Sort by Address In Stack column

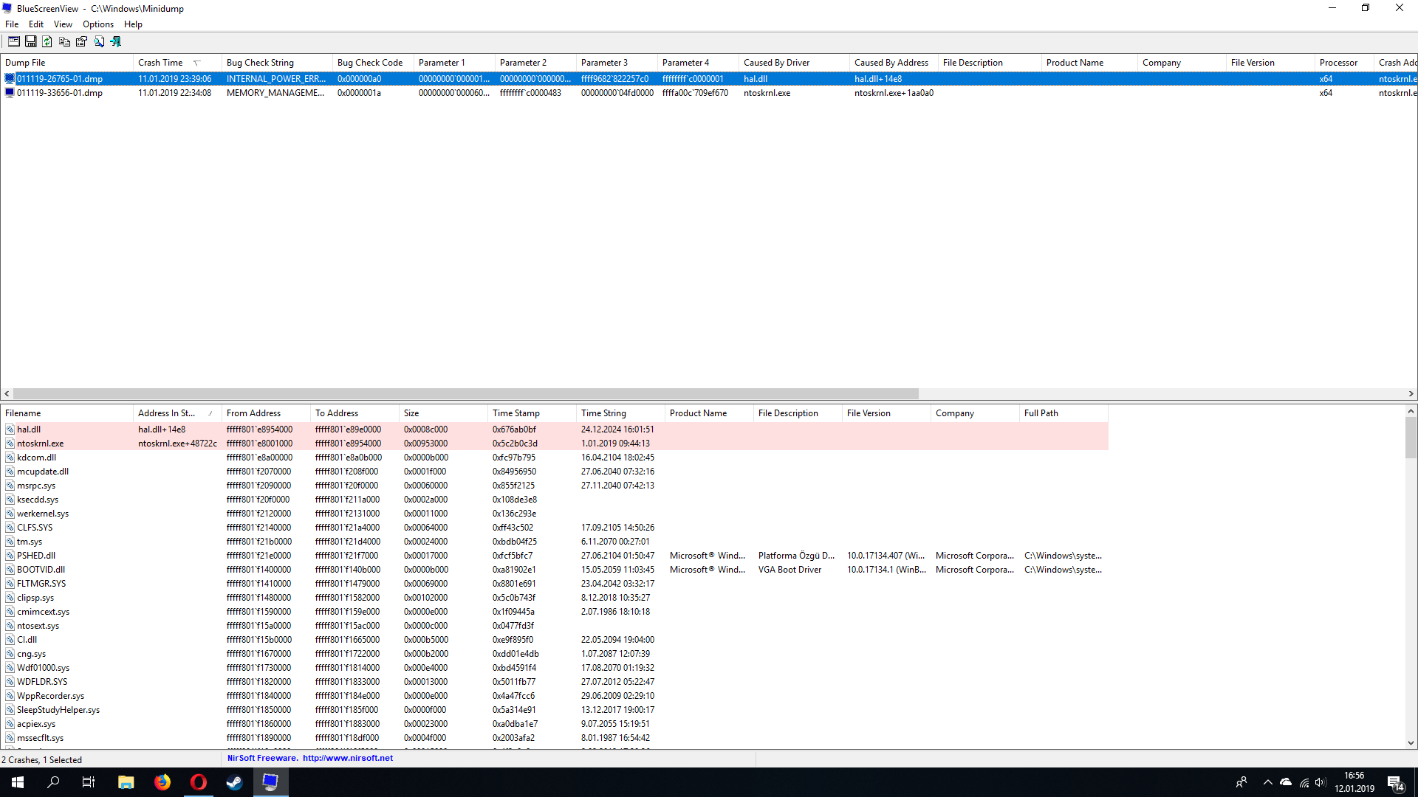(167, 413)
